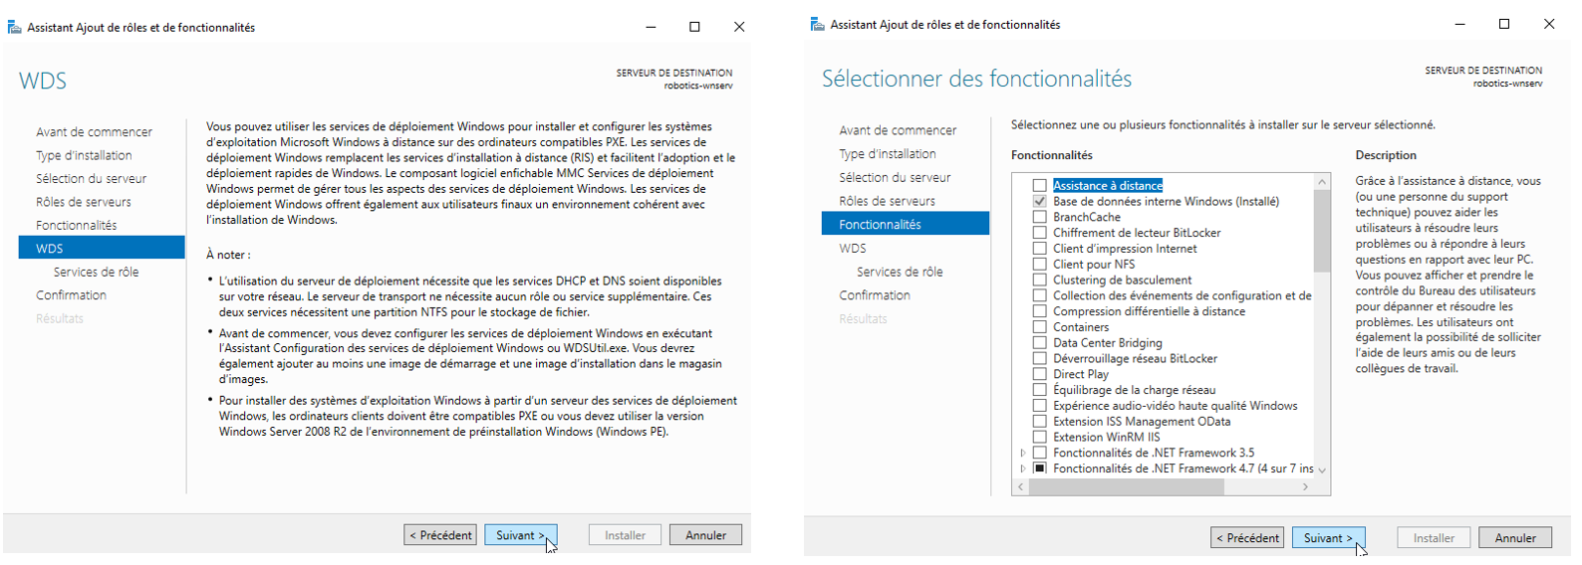Go to Rôles de serveurs in WDS window
Screen dimensions: 1582x565
click(84, 202)
